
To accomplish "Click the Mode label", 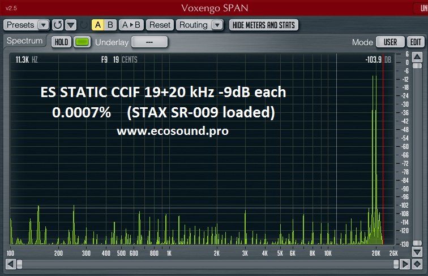I will 362,42.
